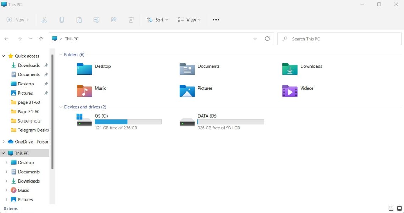Collapse the Folders section
This screenshot has width=404, height=213.
pyautogui.click(x=61, y=55)
